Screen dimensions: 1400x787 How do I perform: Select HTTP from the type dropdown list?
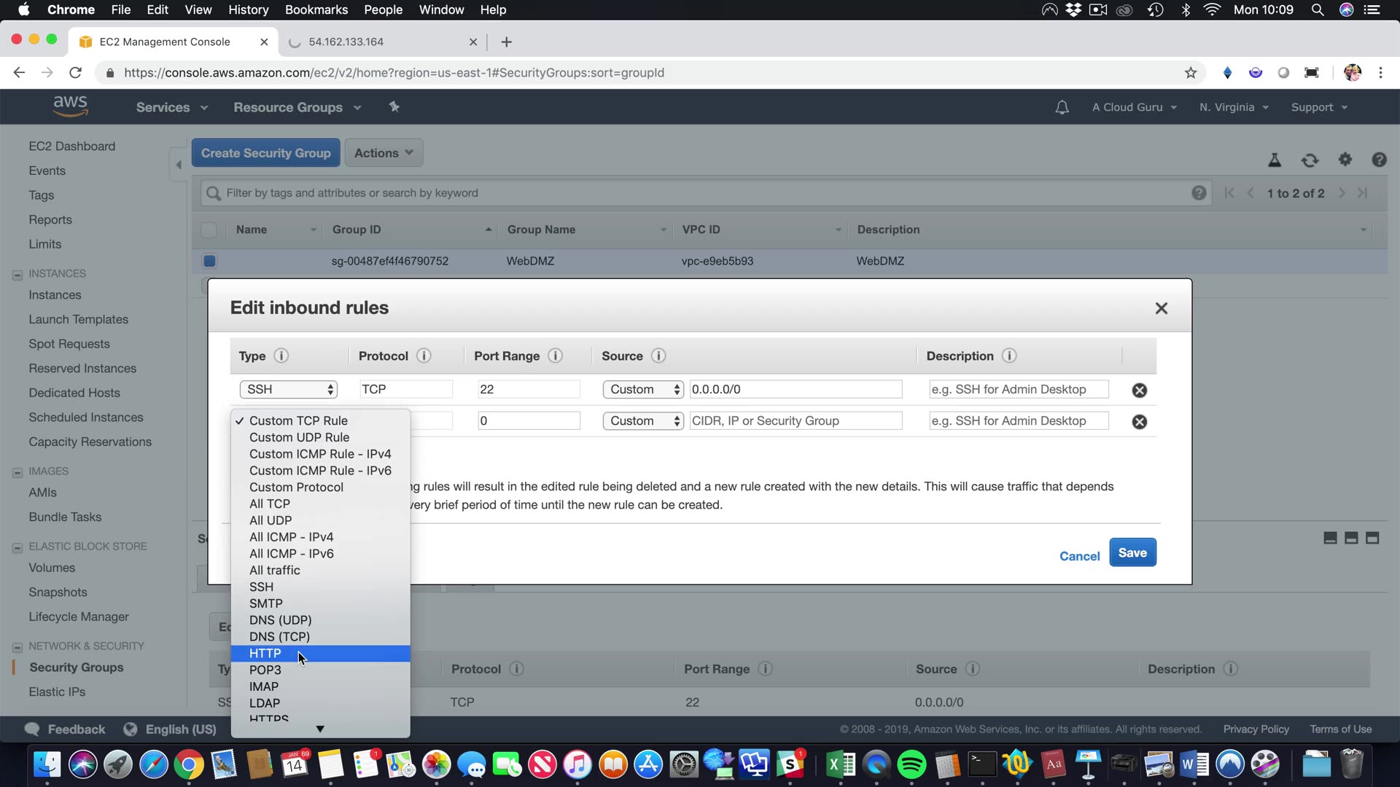(265, 654)
